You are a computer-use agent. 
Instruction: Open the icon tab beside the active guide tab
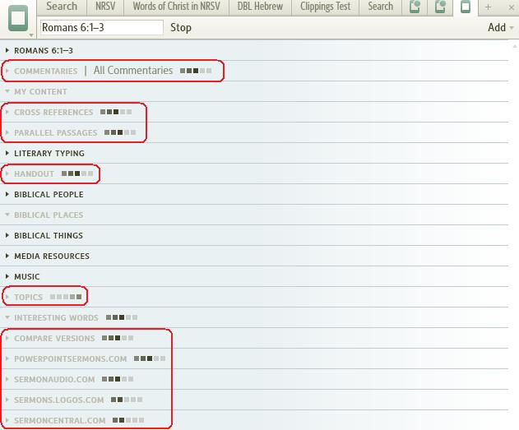coord(440,7)
